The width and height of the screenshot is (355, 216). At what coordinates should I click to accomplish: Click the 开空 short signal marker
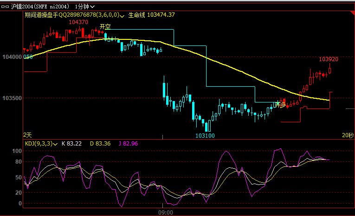[105, 27]
